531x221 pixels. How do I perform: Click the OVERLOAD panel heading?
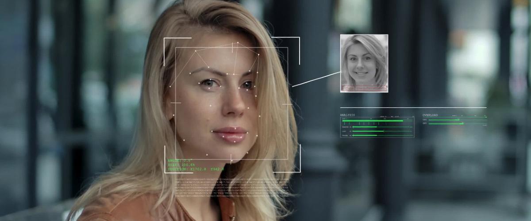(x=430, y=115)
